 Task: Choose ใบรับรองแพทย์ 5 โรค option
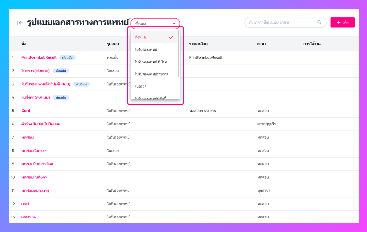click(x=154, y=62)
